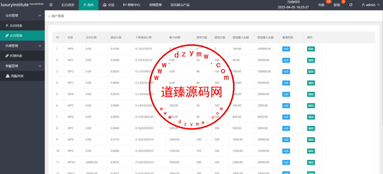Toggle 允许 invite permission for VIP6
Viewport: 383px width, 174px height.
pos(286,117)
